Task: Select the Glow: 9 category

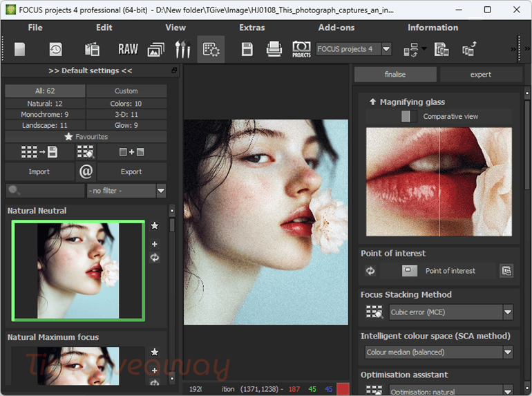Action: pos(126,125)
